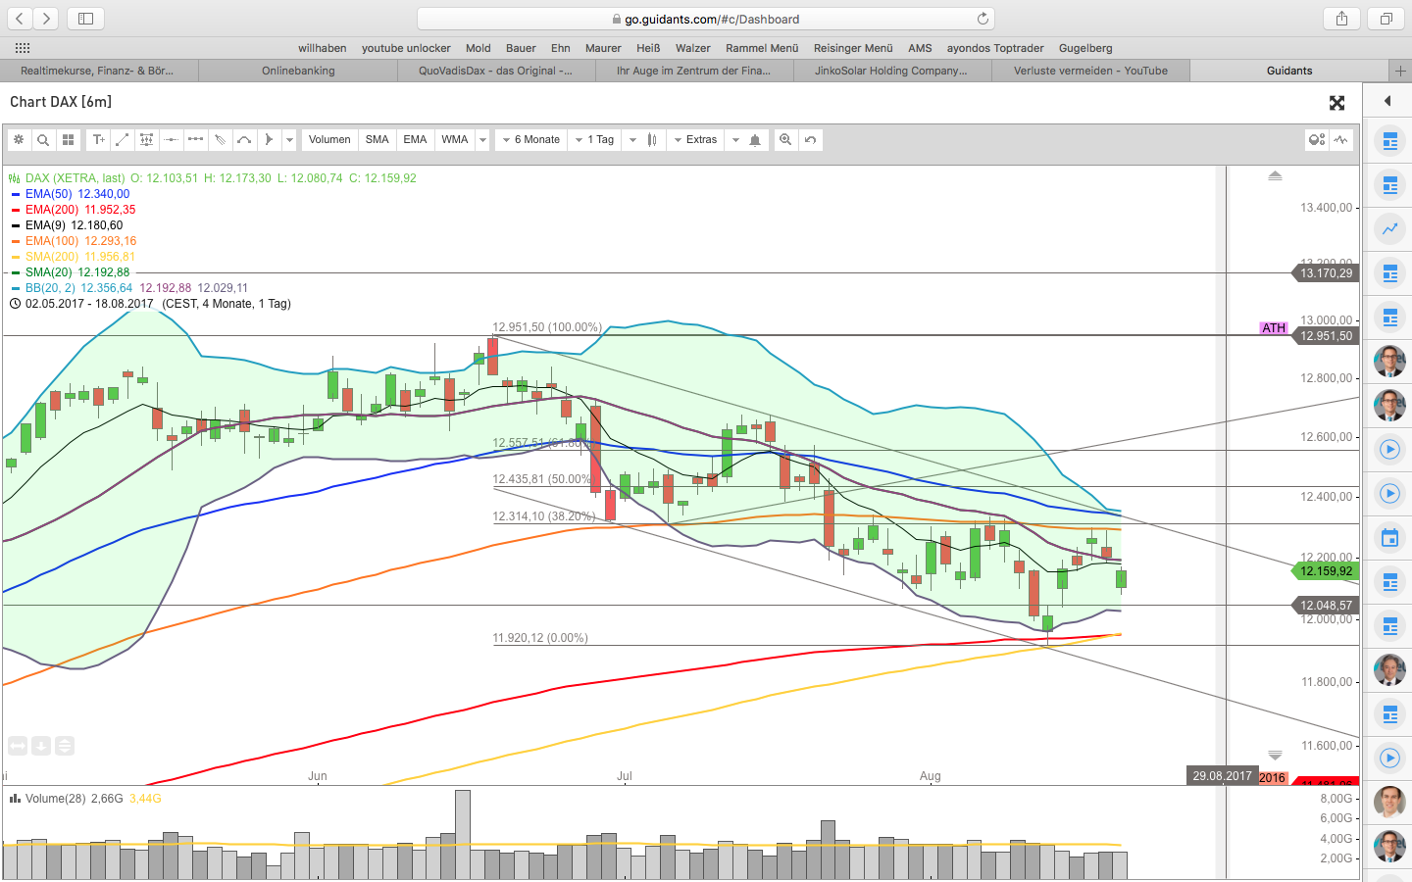Click the blue EMA(50) legend color marker
1412x882 pixels.
tap(15, 194)
